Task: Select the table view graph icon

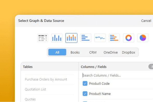Action: pos(43,38)
